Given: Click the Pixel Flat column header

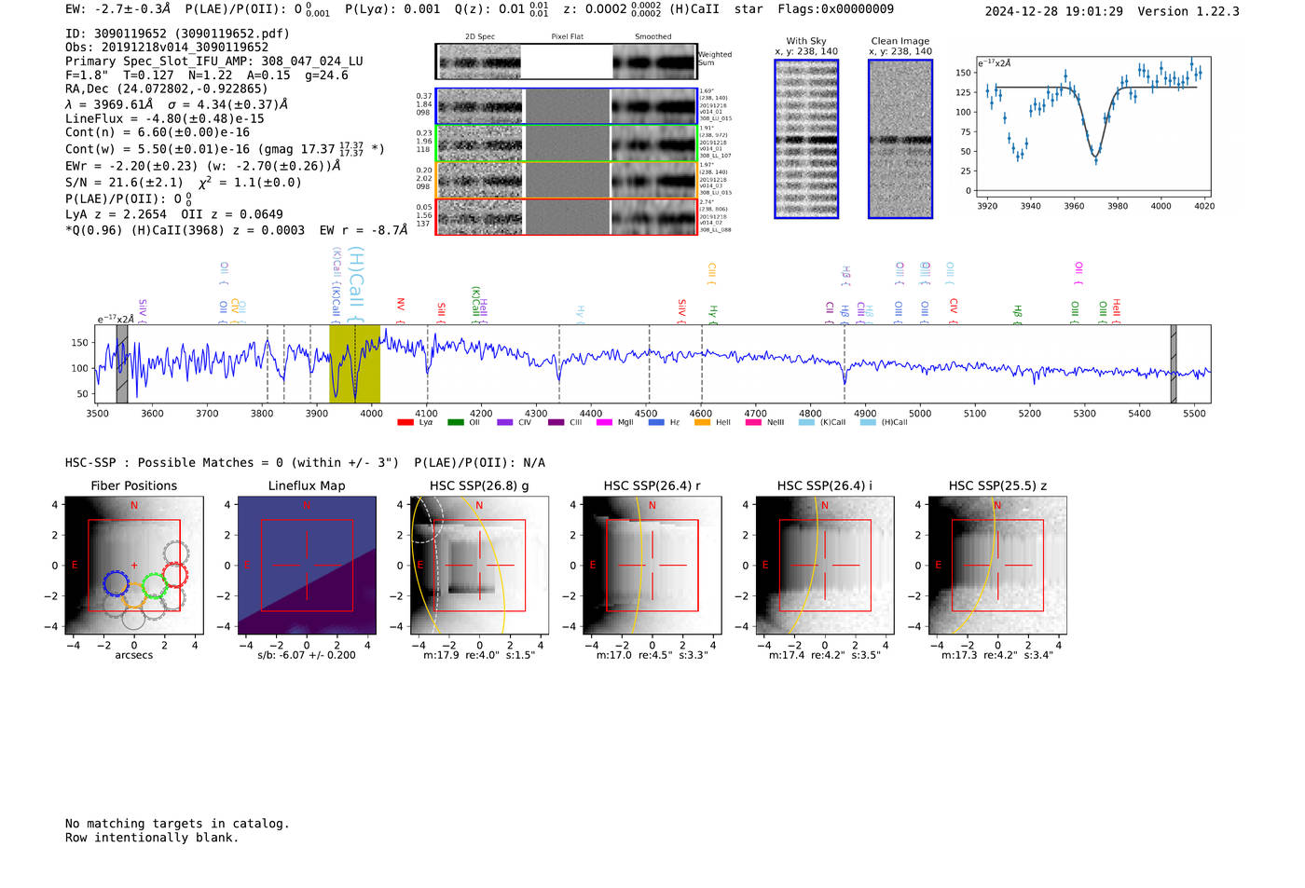Looking at the screenshot, I should coord(568,37).
